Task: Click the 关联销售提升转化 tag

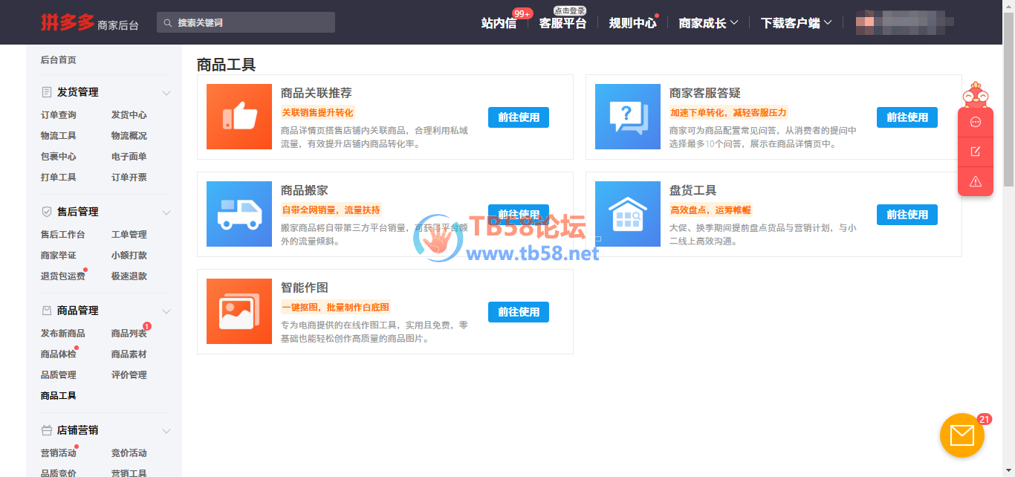Action: tap(317, 113)
